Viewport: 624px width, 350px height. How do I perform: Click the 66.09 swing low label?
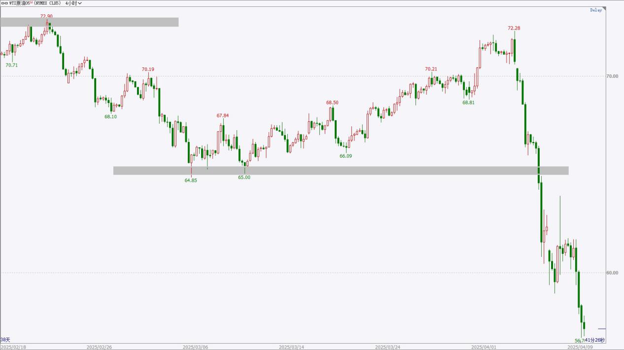coord(346,156)
